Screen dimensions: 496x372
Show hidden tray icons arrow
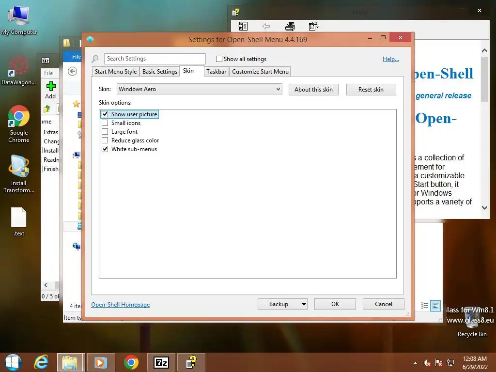[415, 363]
